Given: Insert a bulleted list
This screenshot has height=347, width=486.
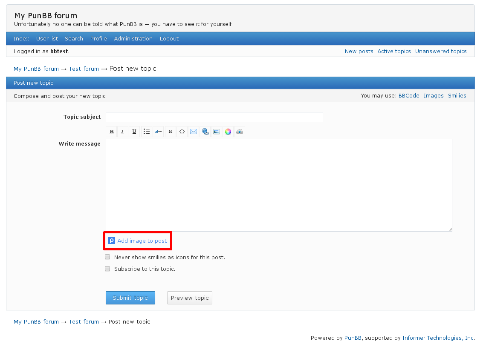Looking at the screenshot, I should 146,132.
